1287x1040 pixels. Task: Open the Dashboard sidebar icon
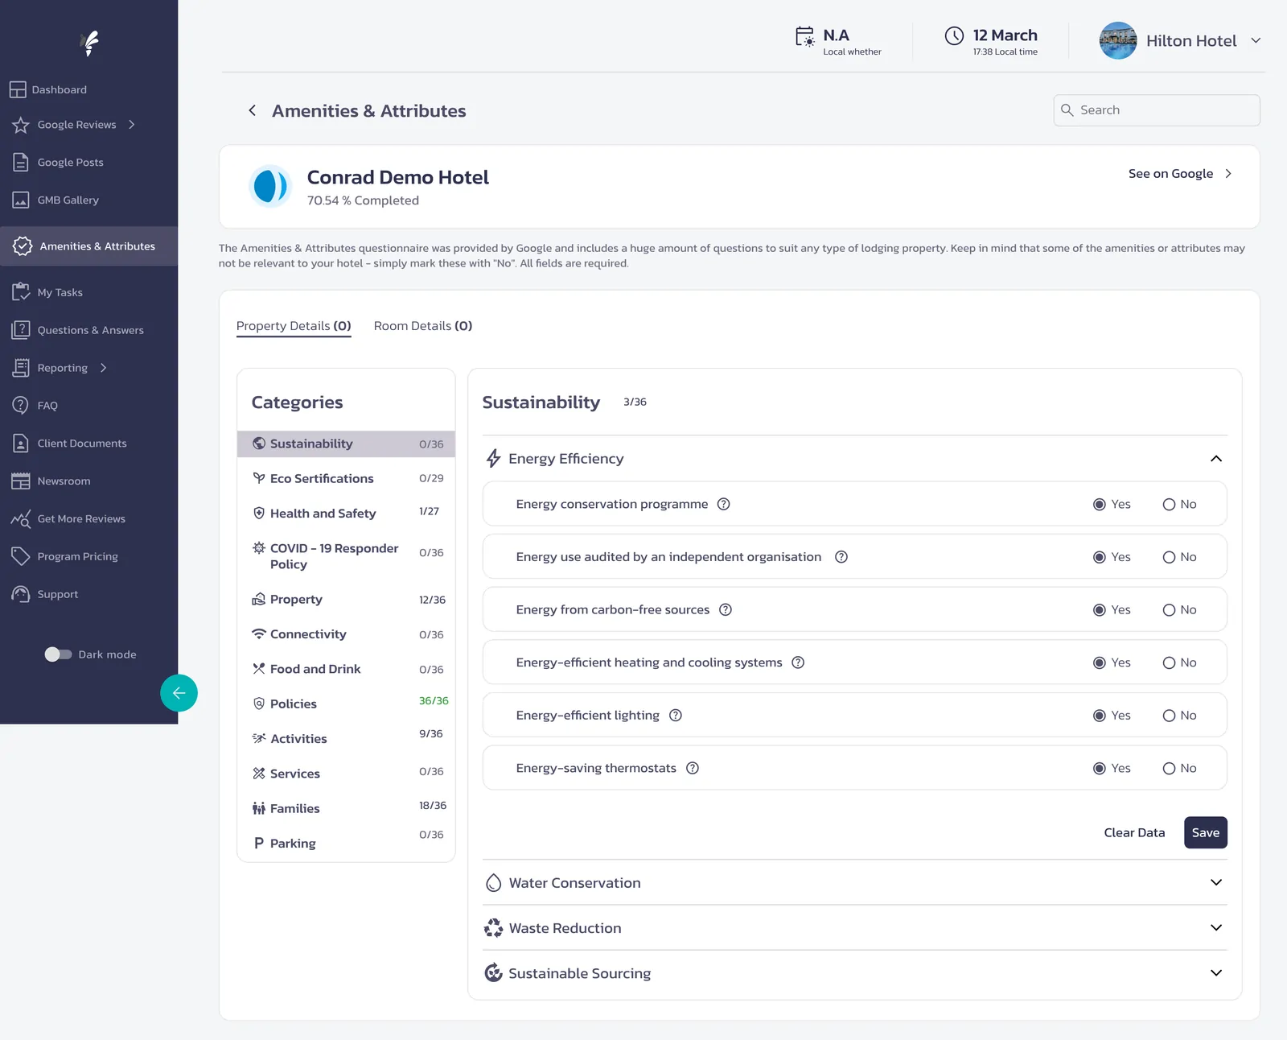(x=18, y=89)
